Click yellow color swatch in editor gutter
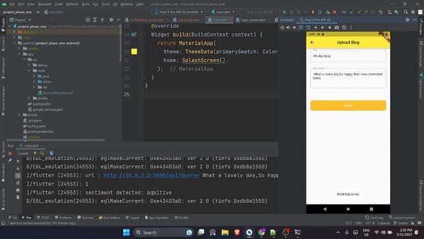 (134, 52)
